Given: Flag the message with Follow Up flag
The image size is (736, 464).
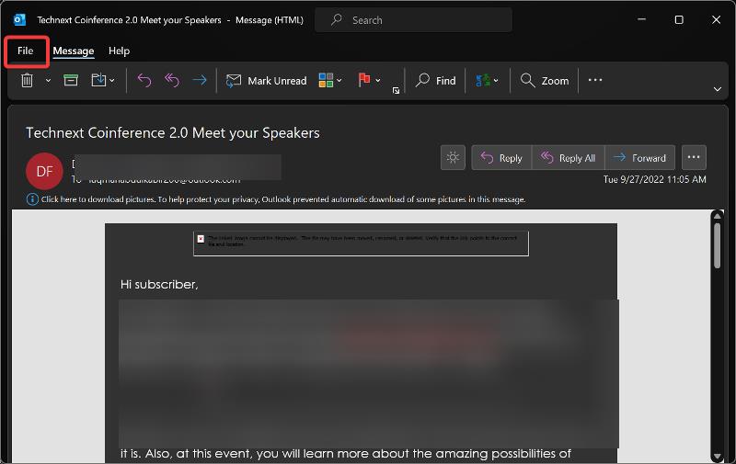Looking at the screenshot, I should pos(364,80).
